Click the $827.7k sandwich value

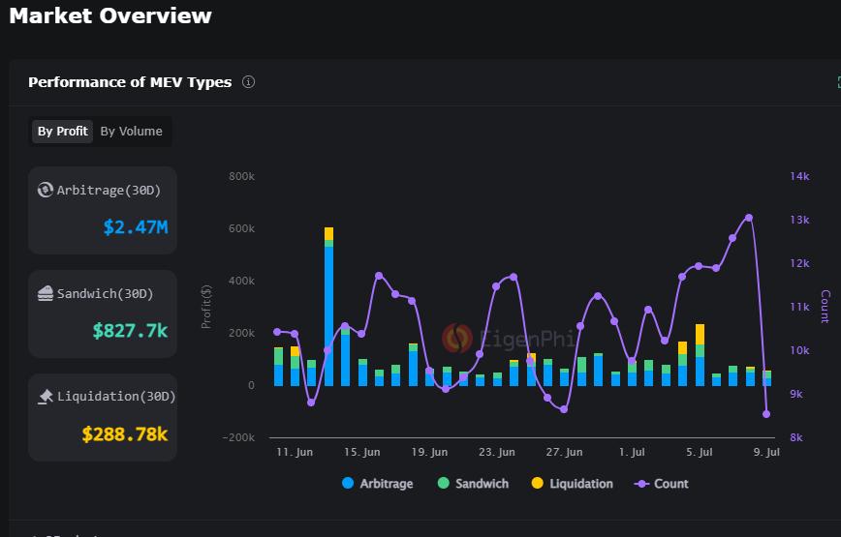pos(131,331)
